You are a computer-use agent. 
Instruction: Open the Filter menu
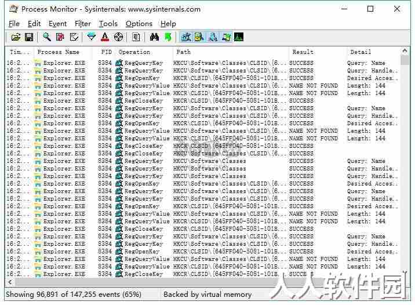83,24
